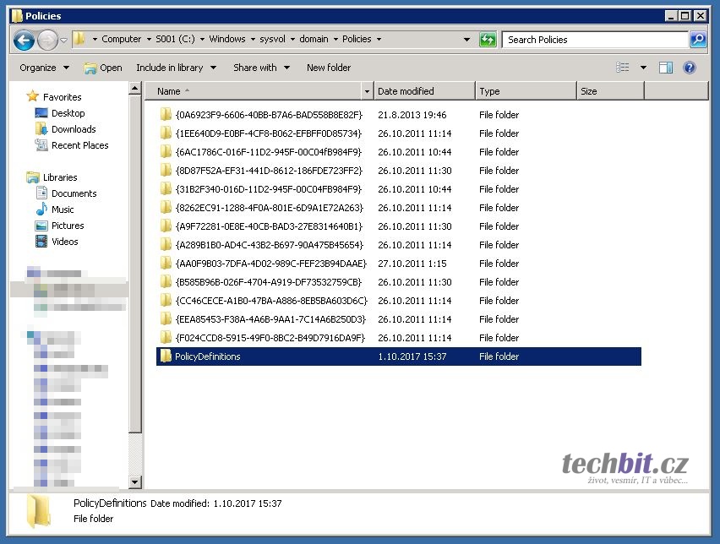The width and height of the screenshot is (720, 544).
Task: Expand the Include in library dropdown
Action: click(176, 68)
